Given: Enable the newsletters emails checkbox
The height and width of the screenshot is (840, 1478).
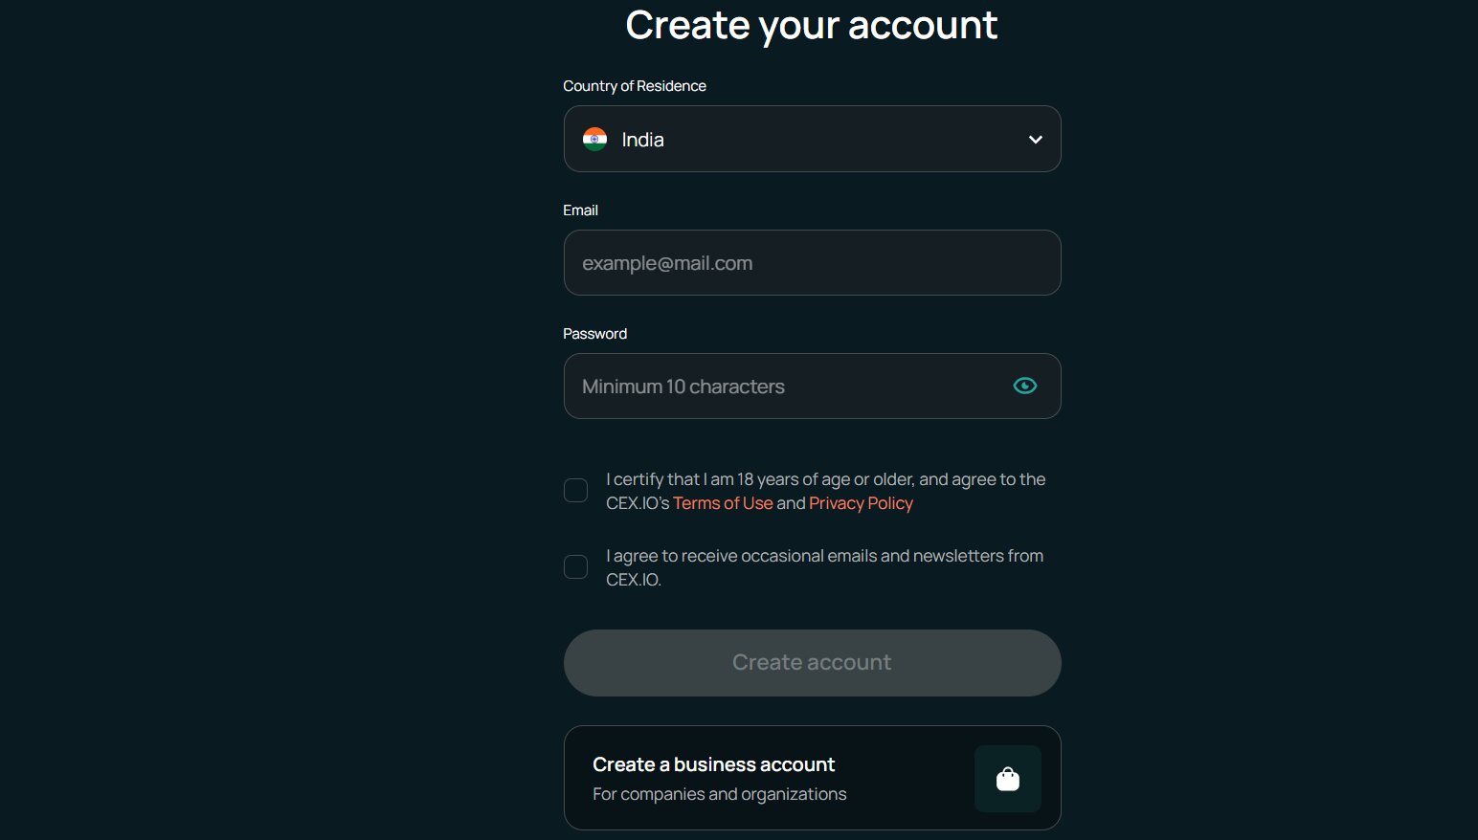Looking at the screenshot, I should 575,567.
